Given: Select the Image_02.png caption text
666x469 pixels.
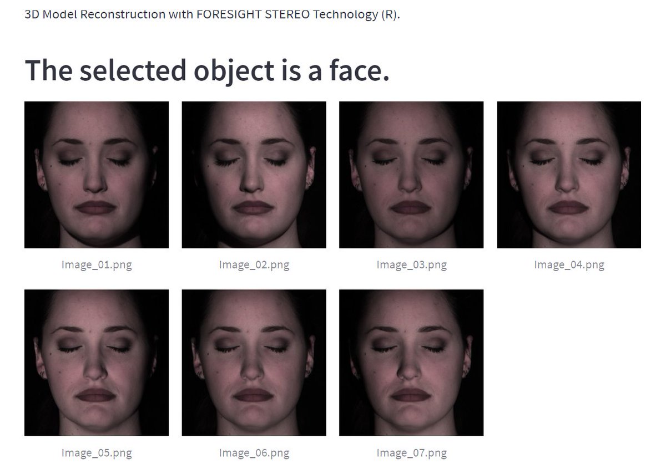Looking at the screenshot, I should pyautogui.click(x=254, y=265).
